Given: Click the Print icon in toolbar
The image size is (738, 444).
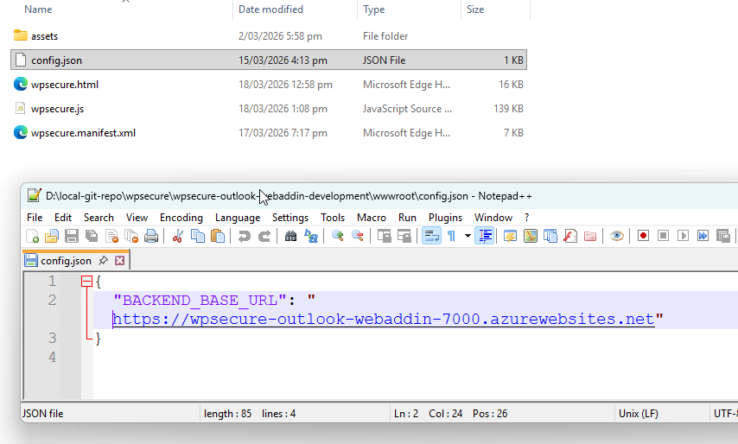Looking at the screenshot, I should coord(151,236).
